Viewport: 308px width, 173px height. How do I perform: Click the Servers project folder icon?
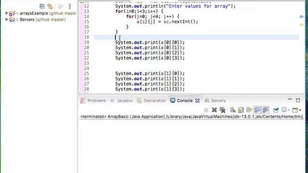[12, 20]
